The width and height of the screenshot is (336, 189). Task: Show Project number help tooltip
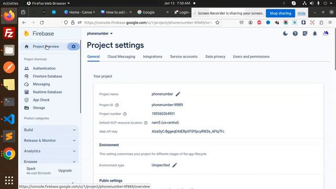point(125,114)
